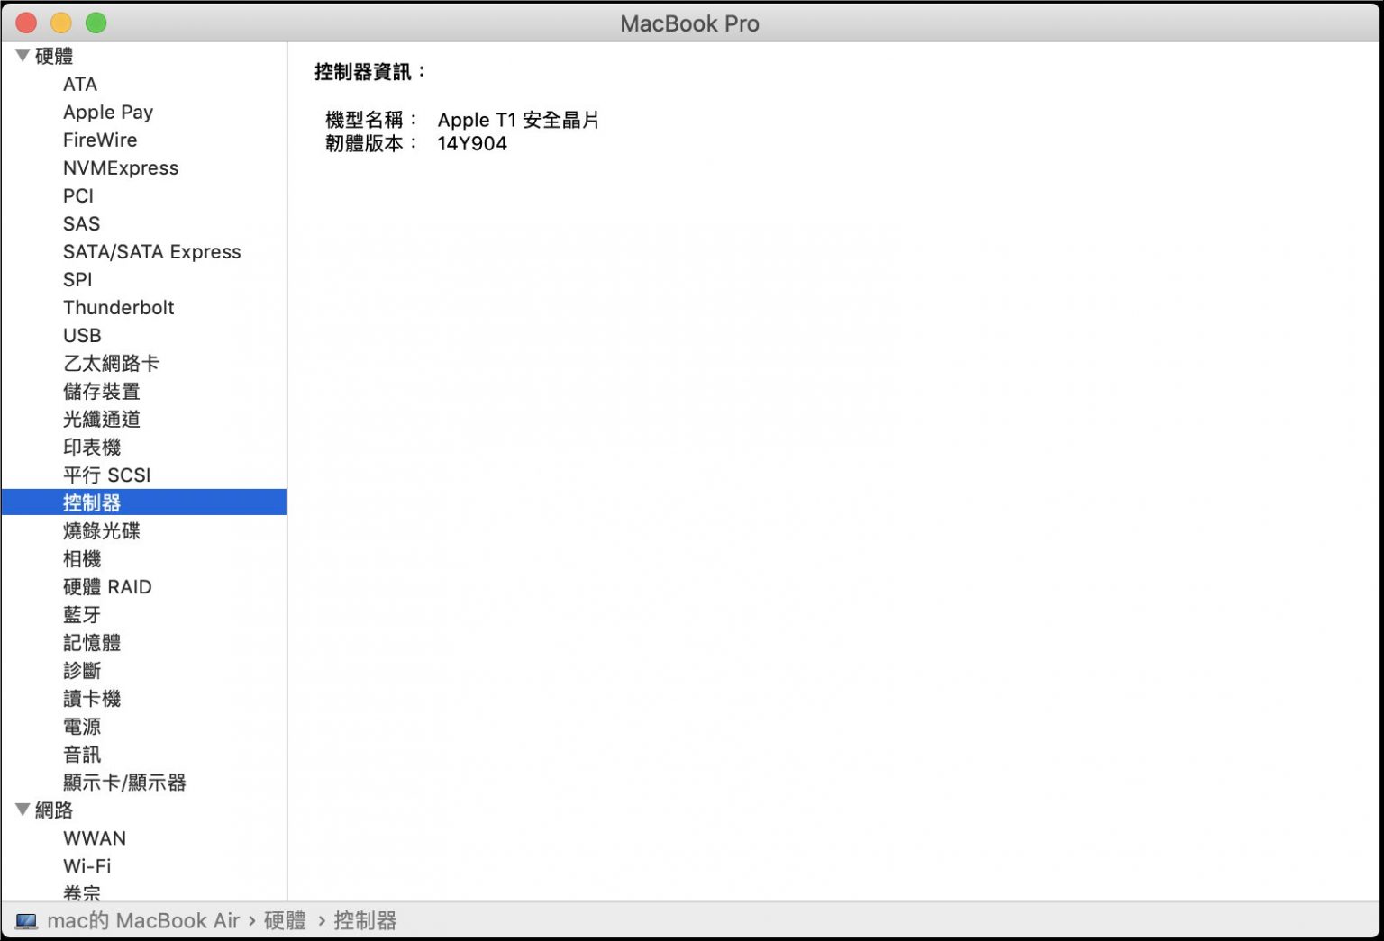
Task: Select 顯示卡/顯示器 in the sidebar
Action: (123, 782)
